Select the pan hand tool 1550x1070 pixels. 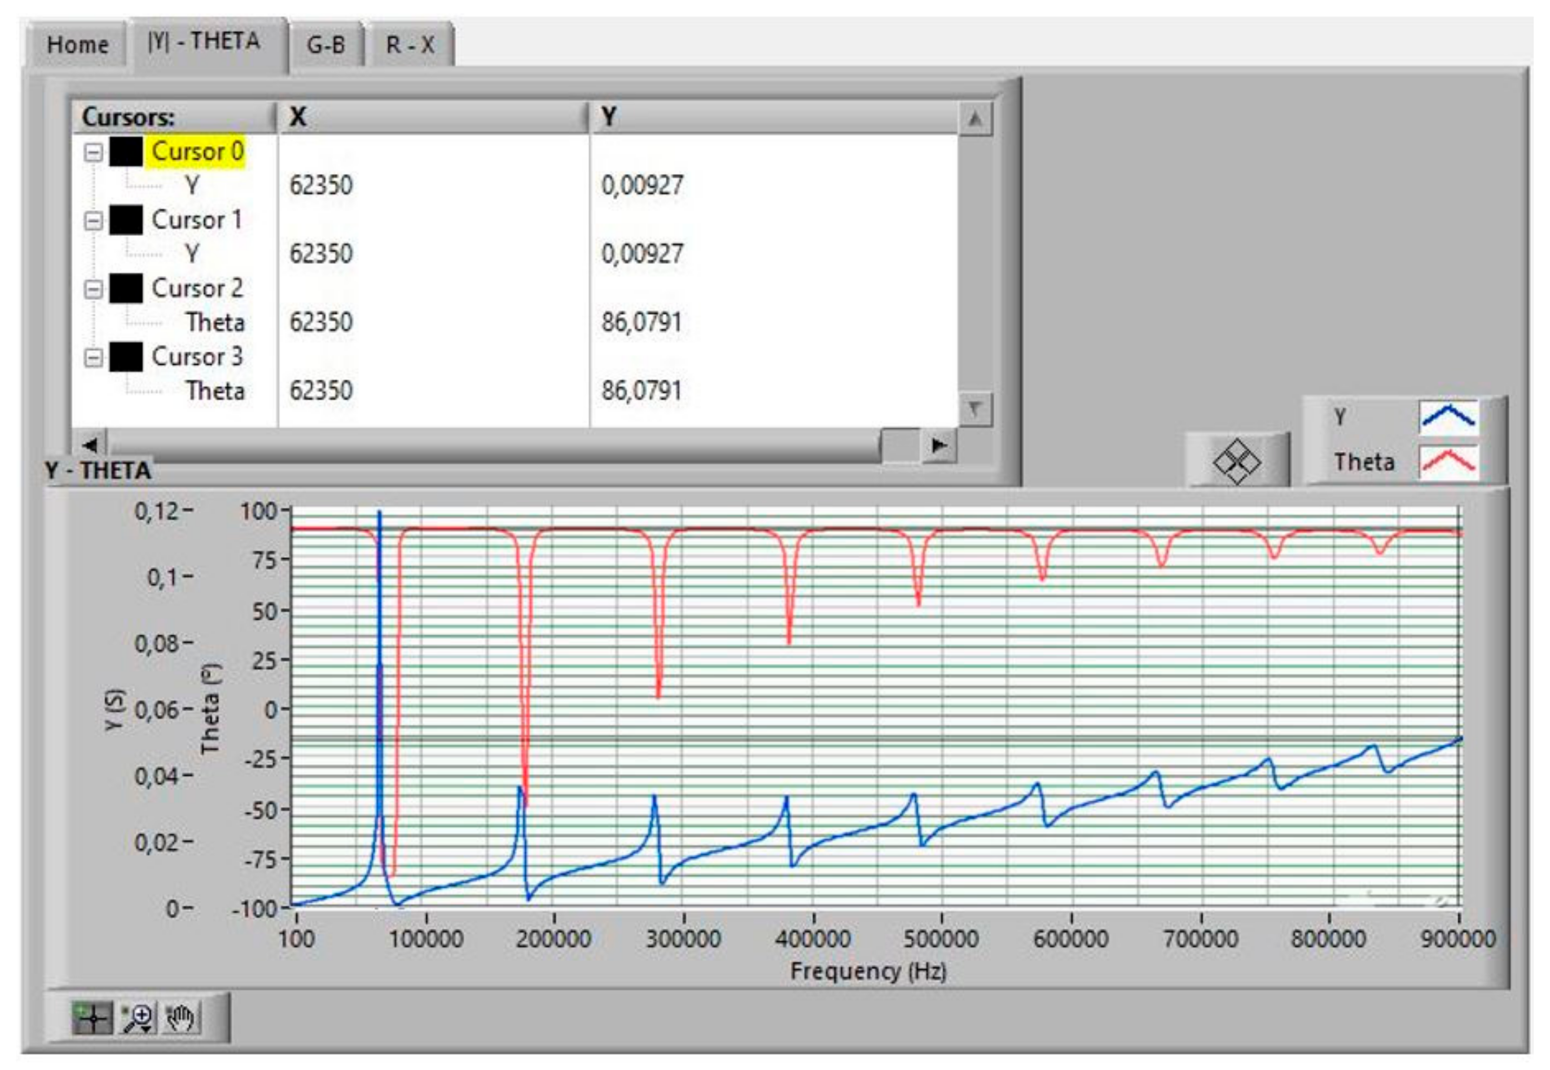point(180,1017)
